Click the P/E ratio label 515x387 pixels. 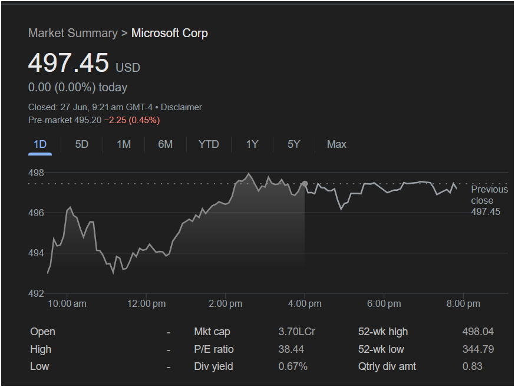[214, 349]
